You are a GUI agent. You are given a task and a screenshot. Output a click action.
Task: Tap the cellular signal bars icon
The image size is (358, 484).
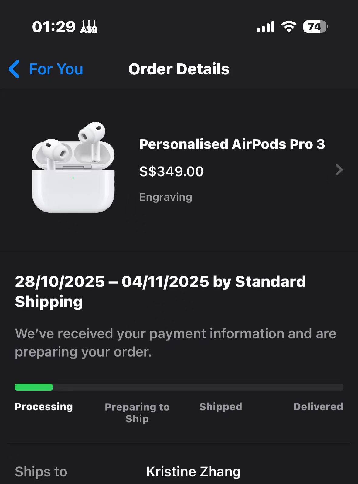[266, 27]
